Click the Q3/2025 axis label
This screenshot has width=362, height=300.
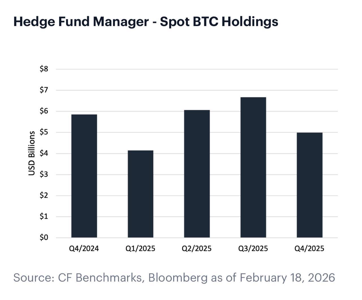point(253,249)
